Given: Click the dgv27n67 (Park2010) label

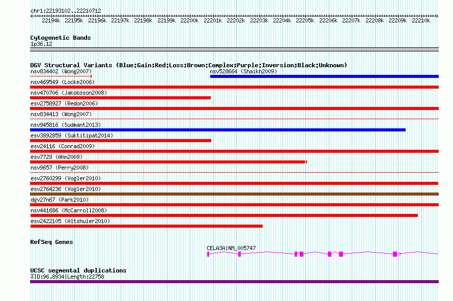Looking at the screenshot, I should [60, 200].
